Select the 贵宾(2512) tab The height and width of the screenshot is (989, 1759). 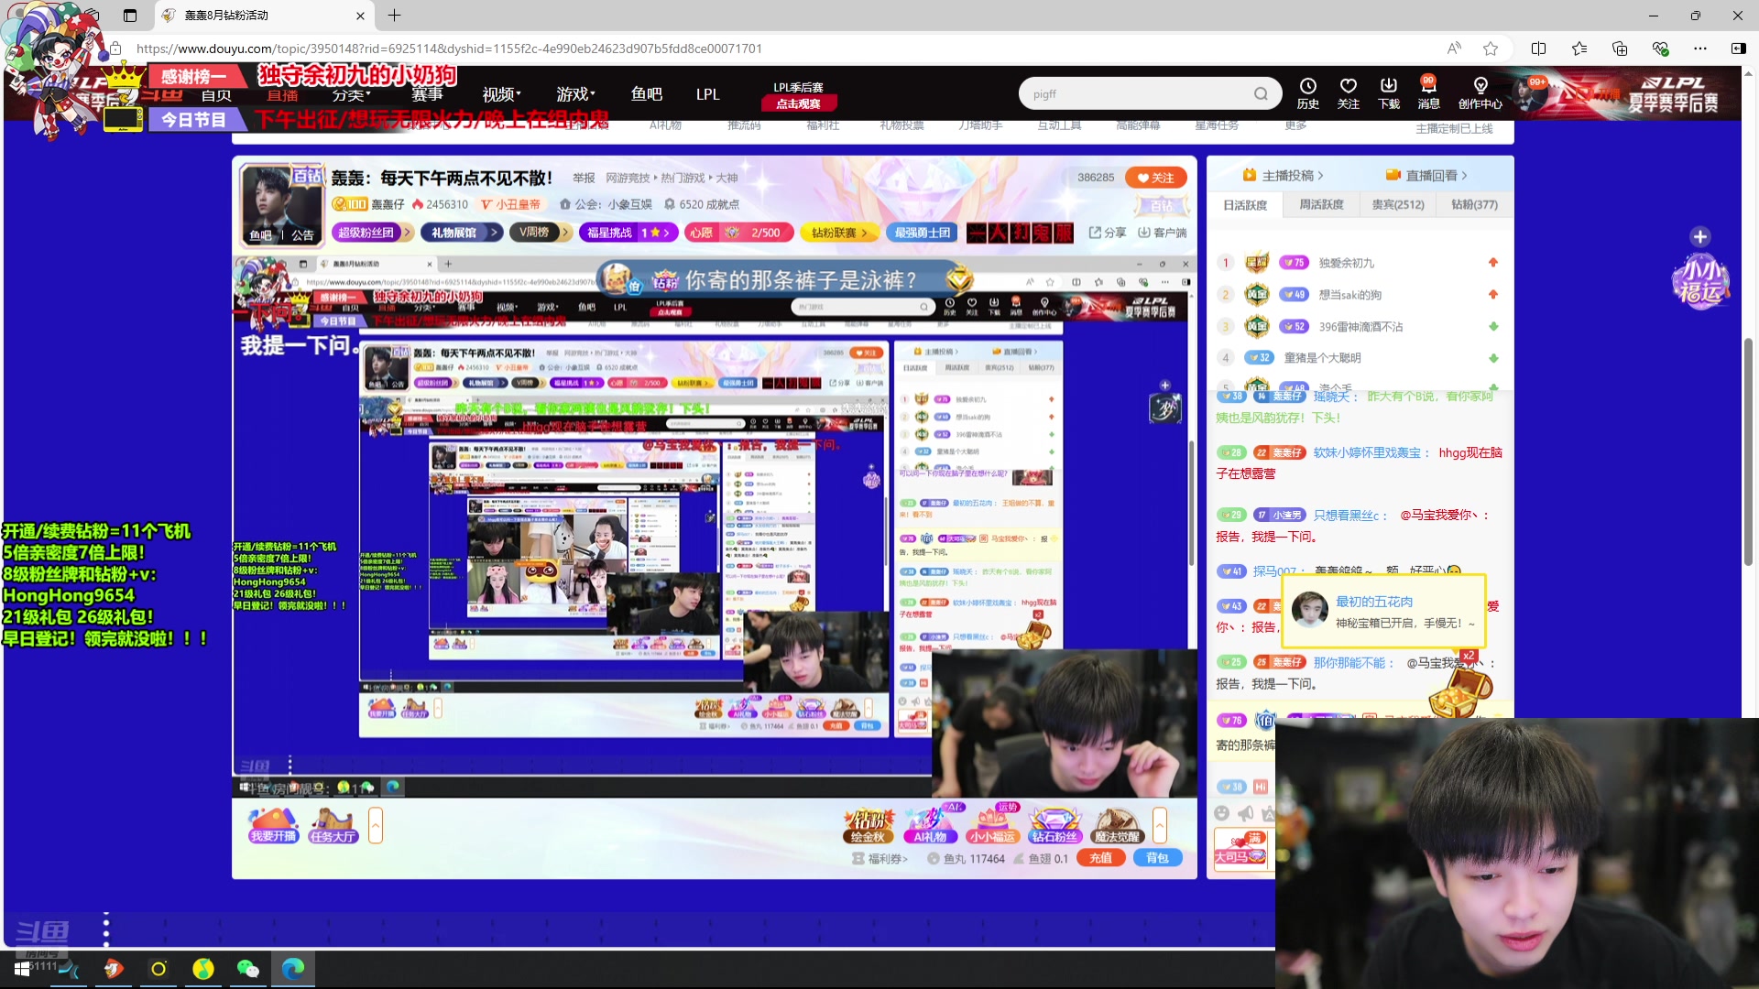click(1397, 205)
